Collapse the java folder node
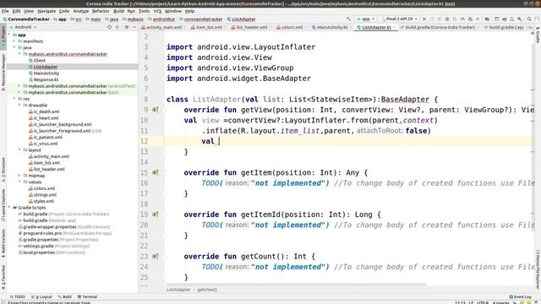Screen dimensions: 541x304 [14, 47]
